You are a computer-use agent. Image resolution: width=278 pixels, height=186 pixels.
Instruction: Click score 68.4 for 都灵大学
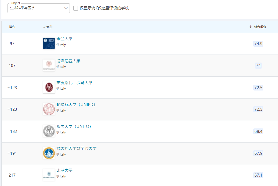[x=258, y=131]
